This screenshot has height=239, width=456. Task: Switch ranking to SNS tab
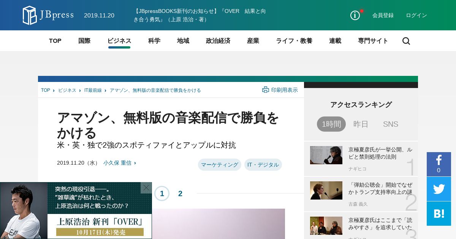pyautogui.click(x=391, y=124)
